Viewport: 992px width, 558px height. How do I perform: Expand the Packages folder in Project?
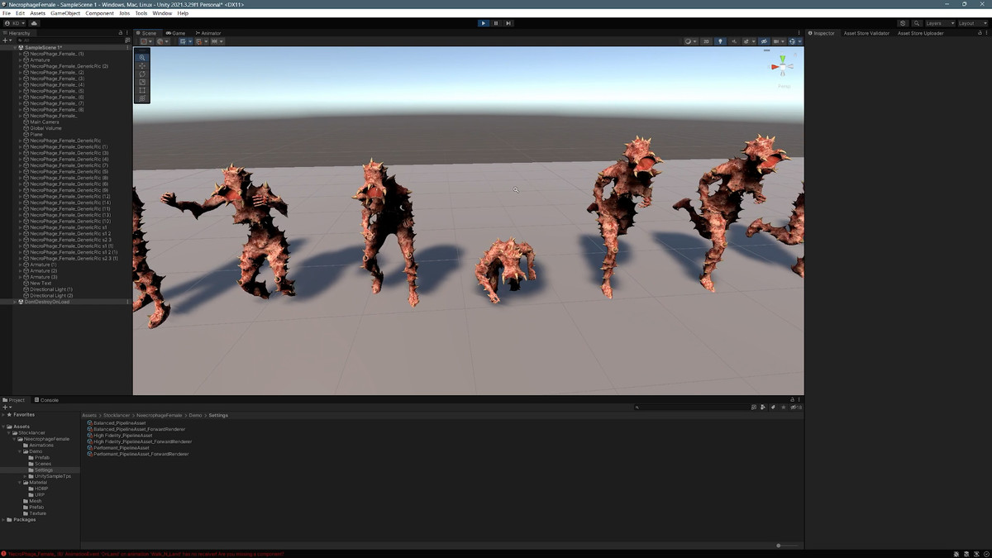[x=4, y=520]
